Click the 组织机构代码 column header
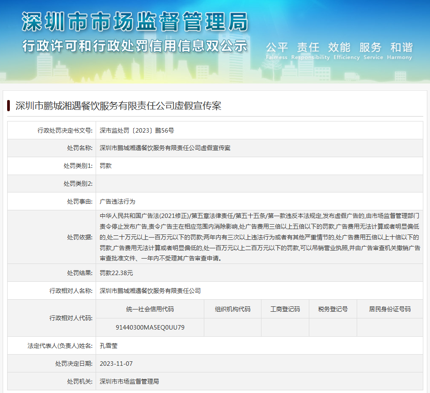Image resolution: width=430 pixels, height=393 pixels. pyautogui.click(x=232, y=309)
